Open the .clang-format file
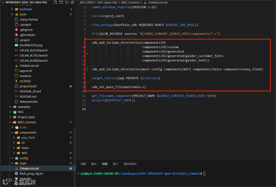Image resolution: width=276 pixels, height=187 pixels. click(29, 19)
